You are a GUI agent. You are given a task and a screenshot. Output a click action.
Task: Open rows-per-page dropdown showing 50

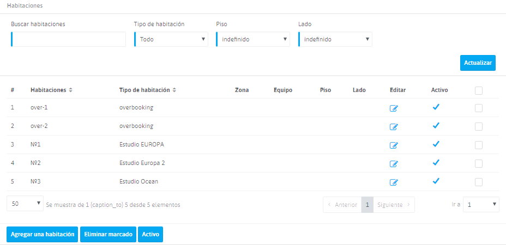(x=25, y=204)
